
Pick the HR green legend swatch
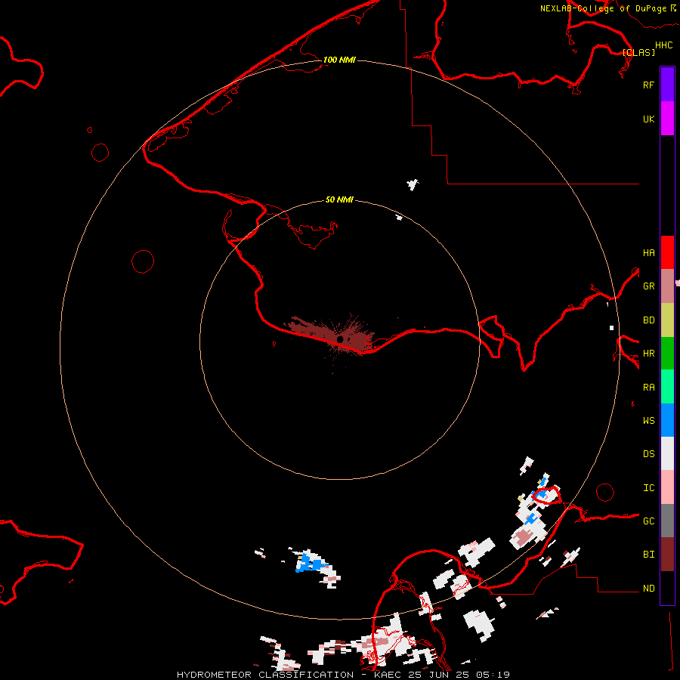(667, 354)
